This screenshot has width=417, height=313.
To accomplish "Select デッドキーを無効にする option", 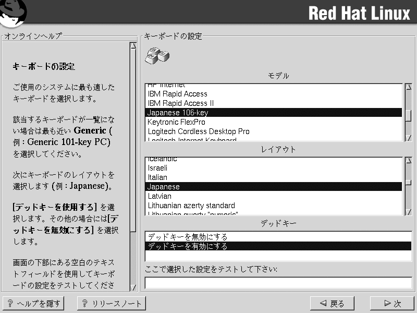I will coord(187,237).
